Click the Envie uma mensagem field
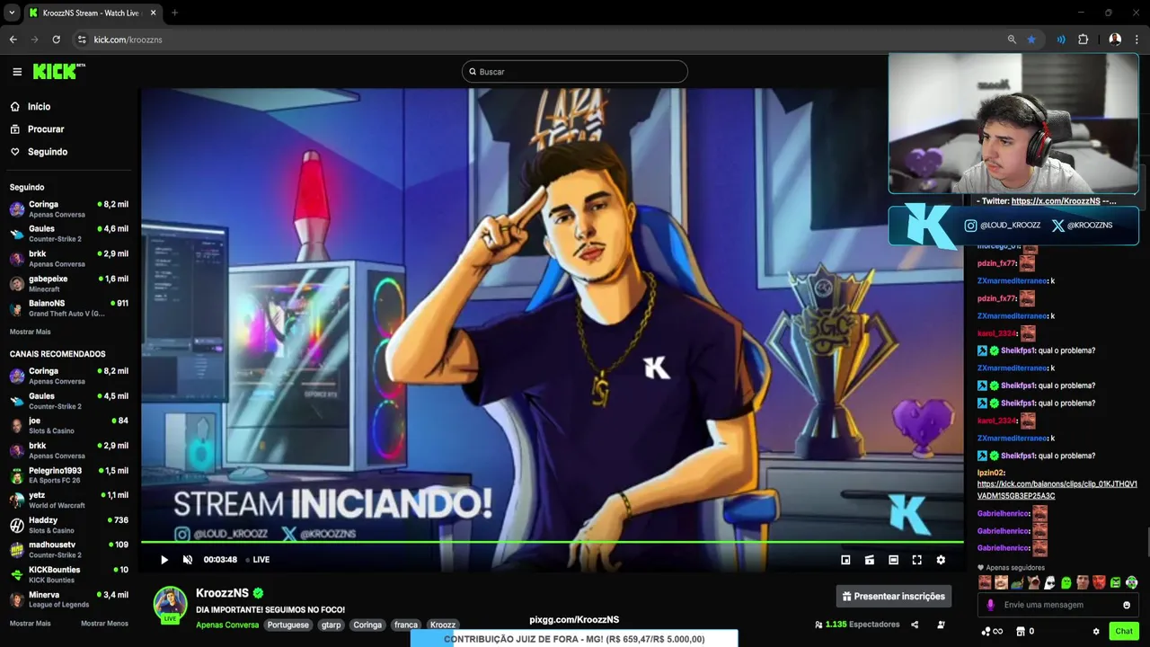1150x647 pixels. [x=1056, y=605]
